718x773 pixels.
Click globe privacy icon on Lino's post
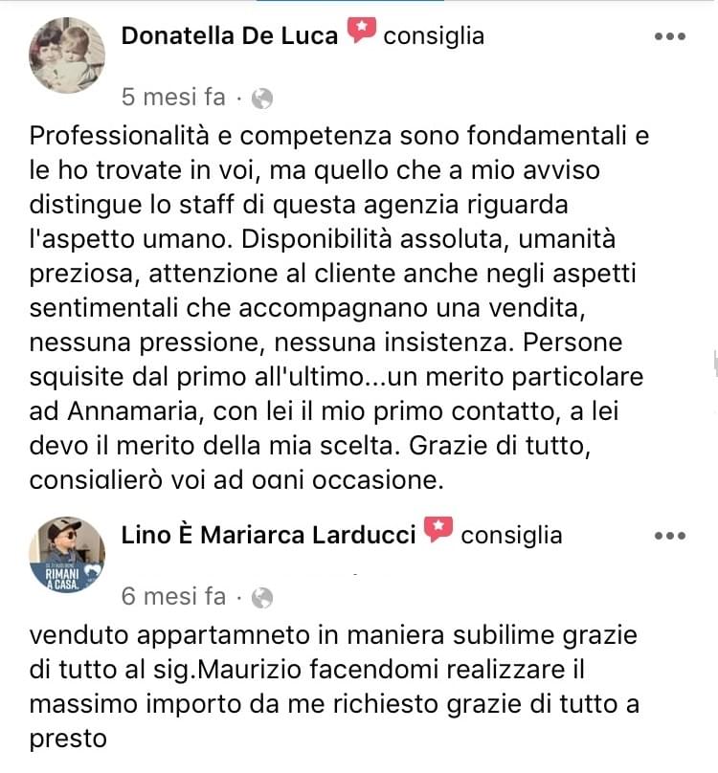tap(262, 598)
